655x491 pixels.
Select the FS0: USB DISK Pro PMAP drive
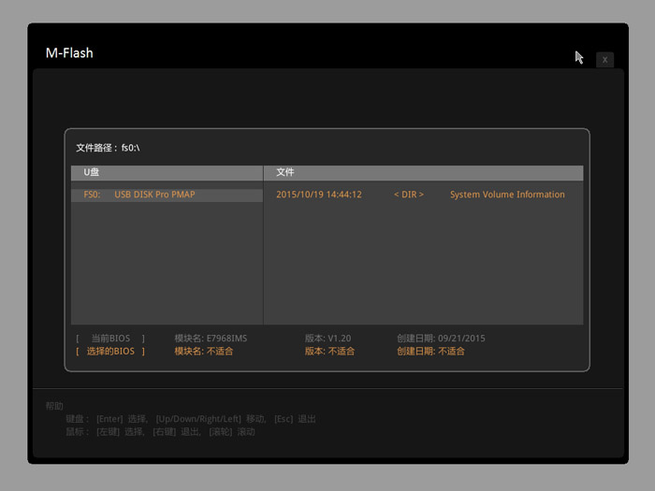click(x=140, y=195)
